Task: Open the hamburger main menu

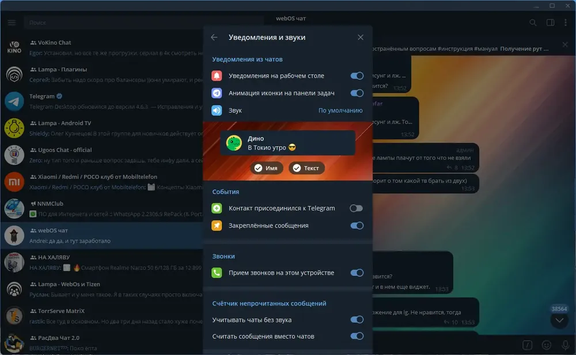Action: coord(12,23)
